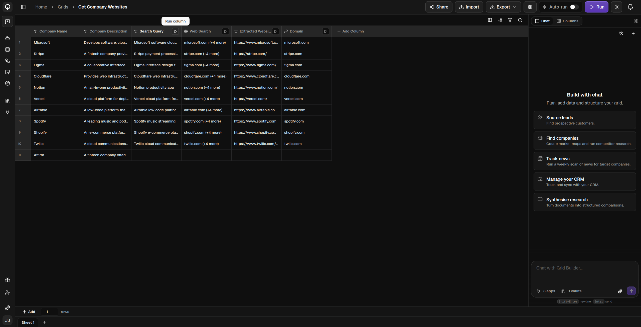Open the sort icon in grid toolbar
This screenshot has width=641, height=327.
pyautogui.click(x=500, y=20)
